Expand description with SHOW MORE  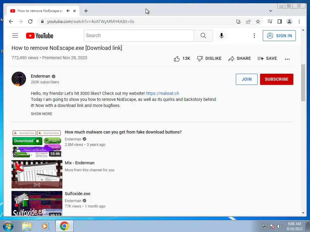pos(41,114)
